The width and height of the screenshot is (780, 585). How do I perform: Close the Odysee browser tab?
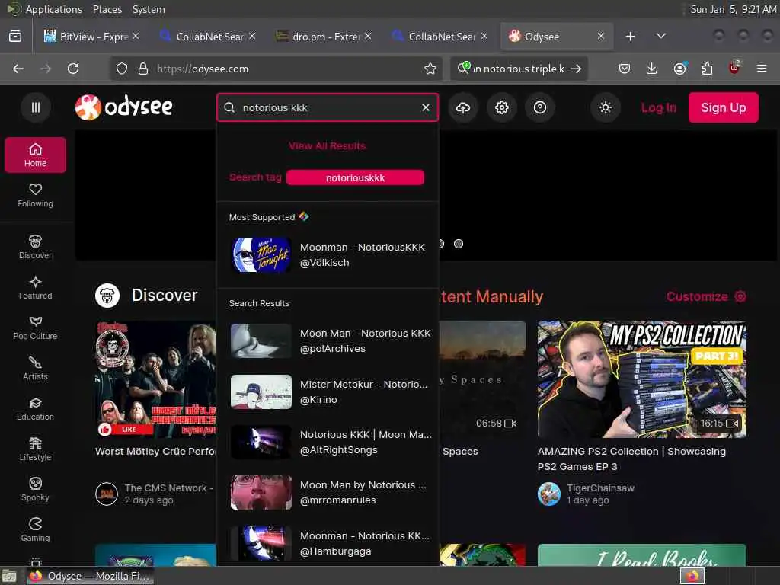coord(601,37)
